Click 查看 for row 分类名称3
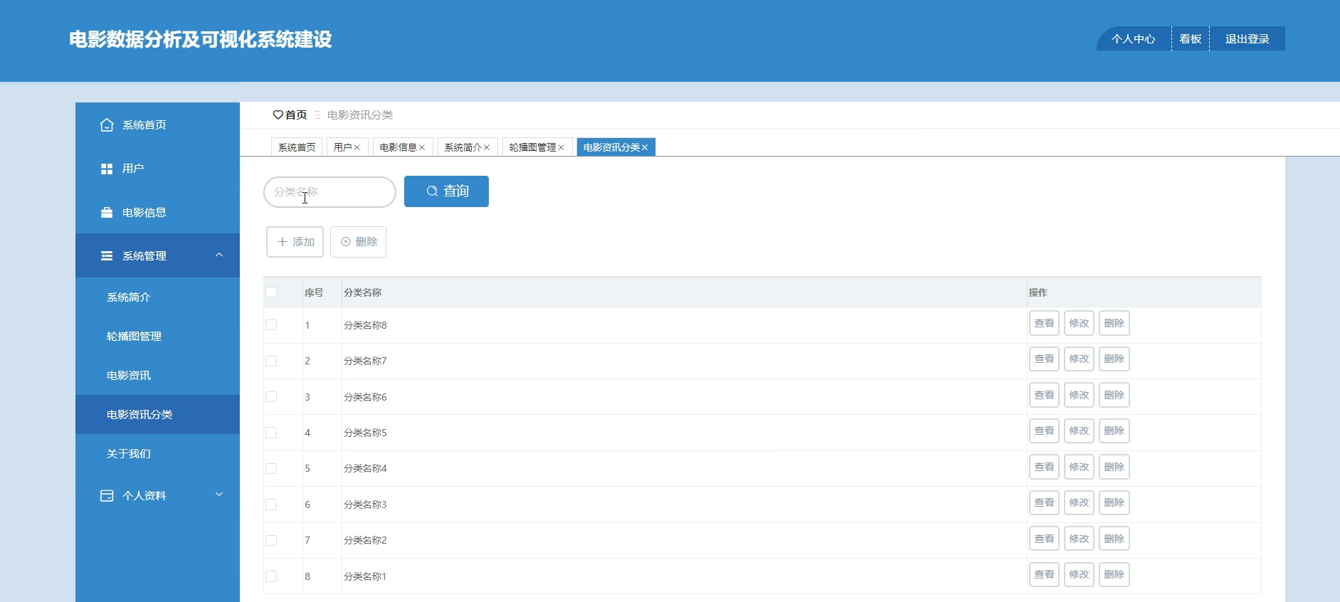 [x=1044, y=502]
